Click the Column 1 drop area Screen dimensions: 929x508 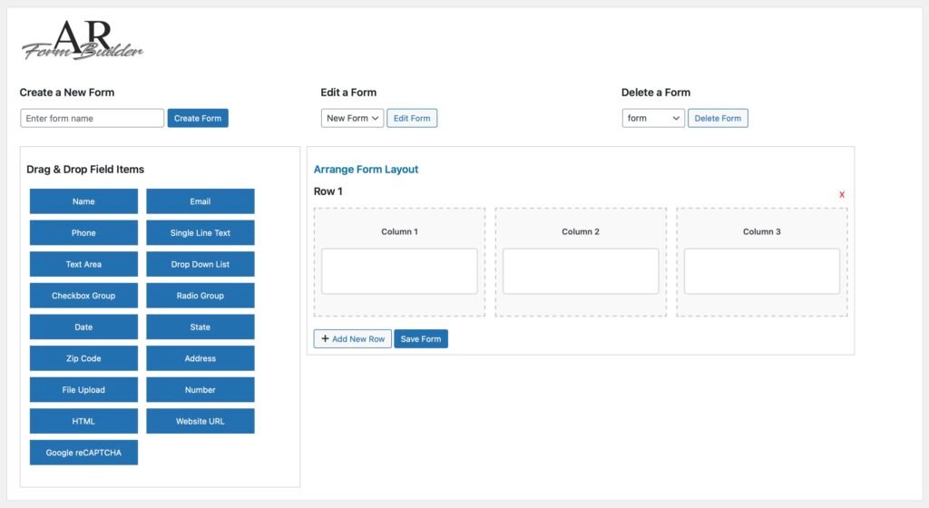(x=399, y=271)
